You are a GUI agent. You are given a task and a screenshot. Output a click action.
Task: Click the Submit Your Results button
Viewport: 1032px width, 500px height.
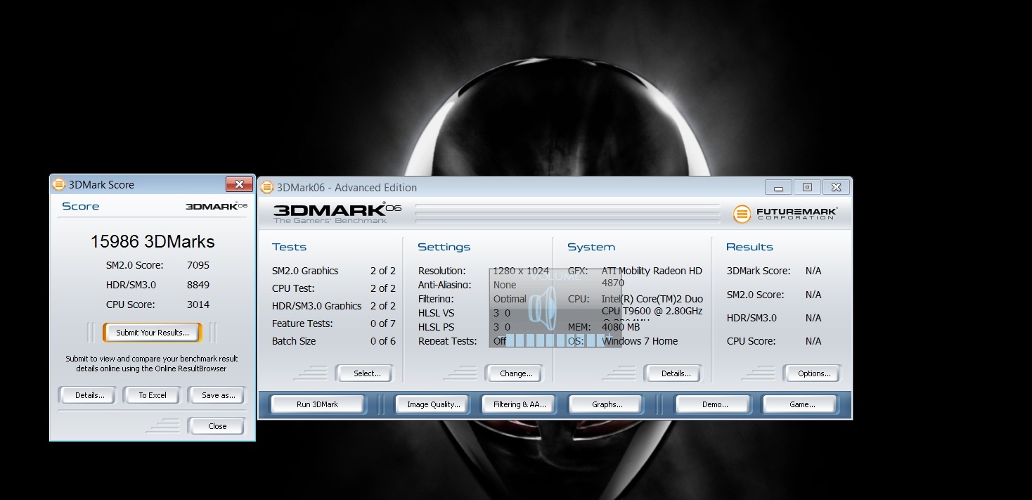pos(153,333)
